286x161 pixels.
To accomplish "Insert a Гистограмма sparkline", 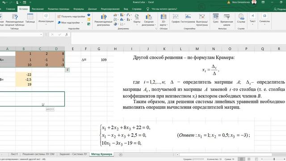I will (188, 18).
